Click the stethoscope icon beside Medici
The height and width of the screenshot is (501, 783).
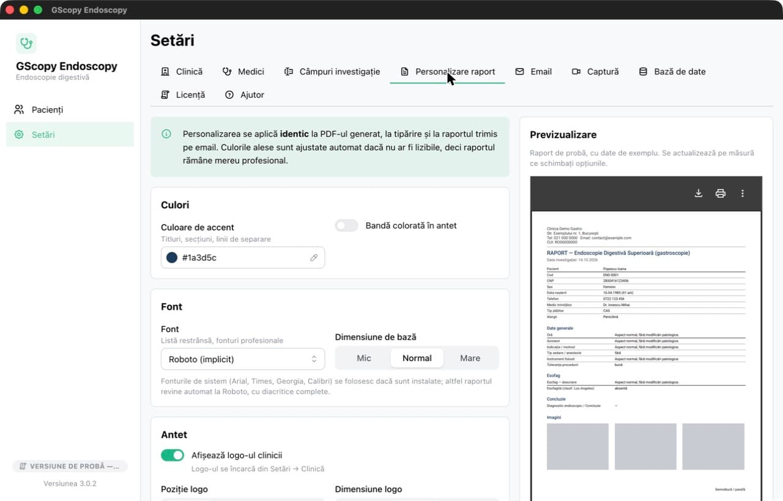pos(227,71)
